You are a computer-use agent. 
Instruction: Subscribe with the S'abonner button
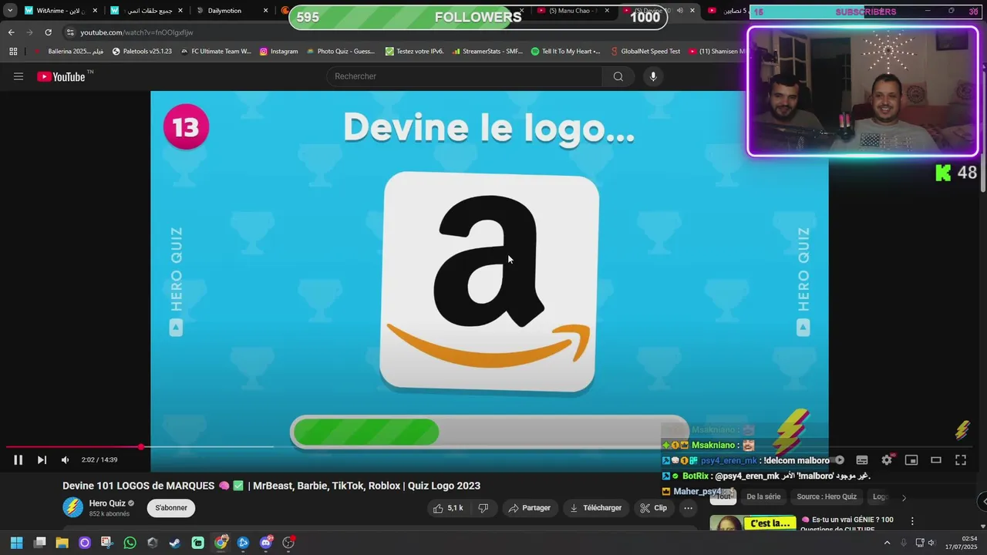171,508
